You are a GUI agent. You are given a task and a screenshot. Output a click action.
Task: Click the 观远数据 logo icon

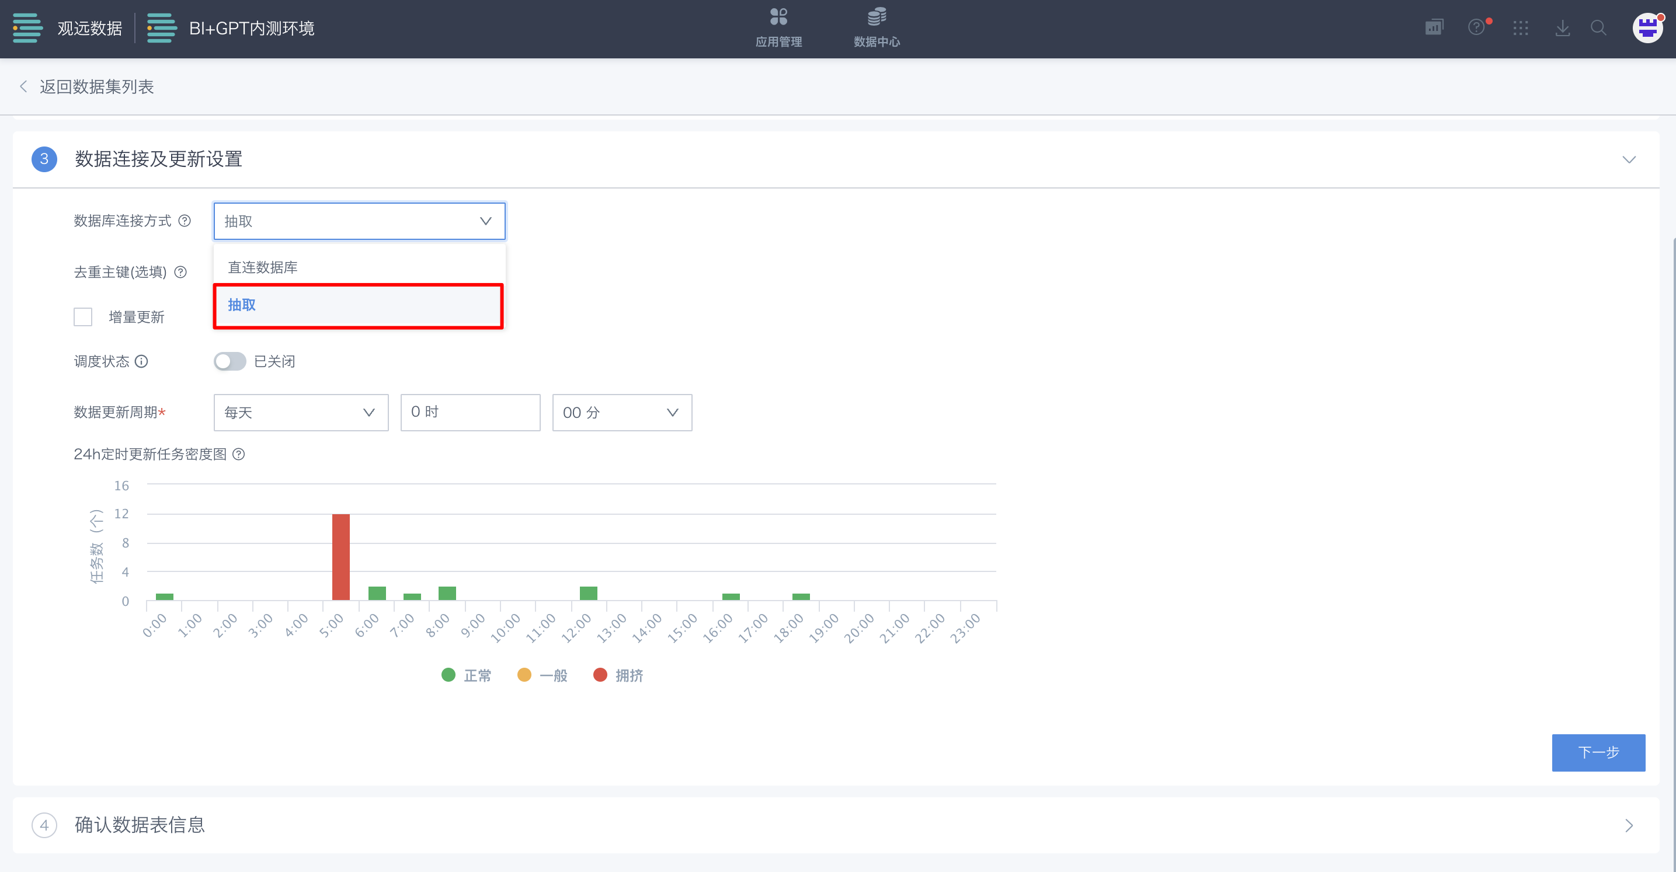pyautogui.click(x=27, y=28)
